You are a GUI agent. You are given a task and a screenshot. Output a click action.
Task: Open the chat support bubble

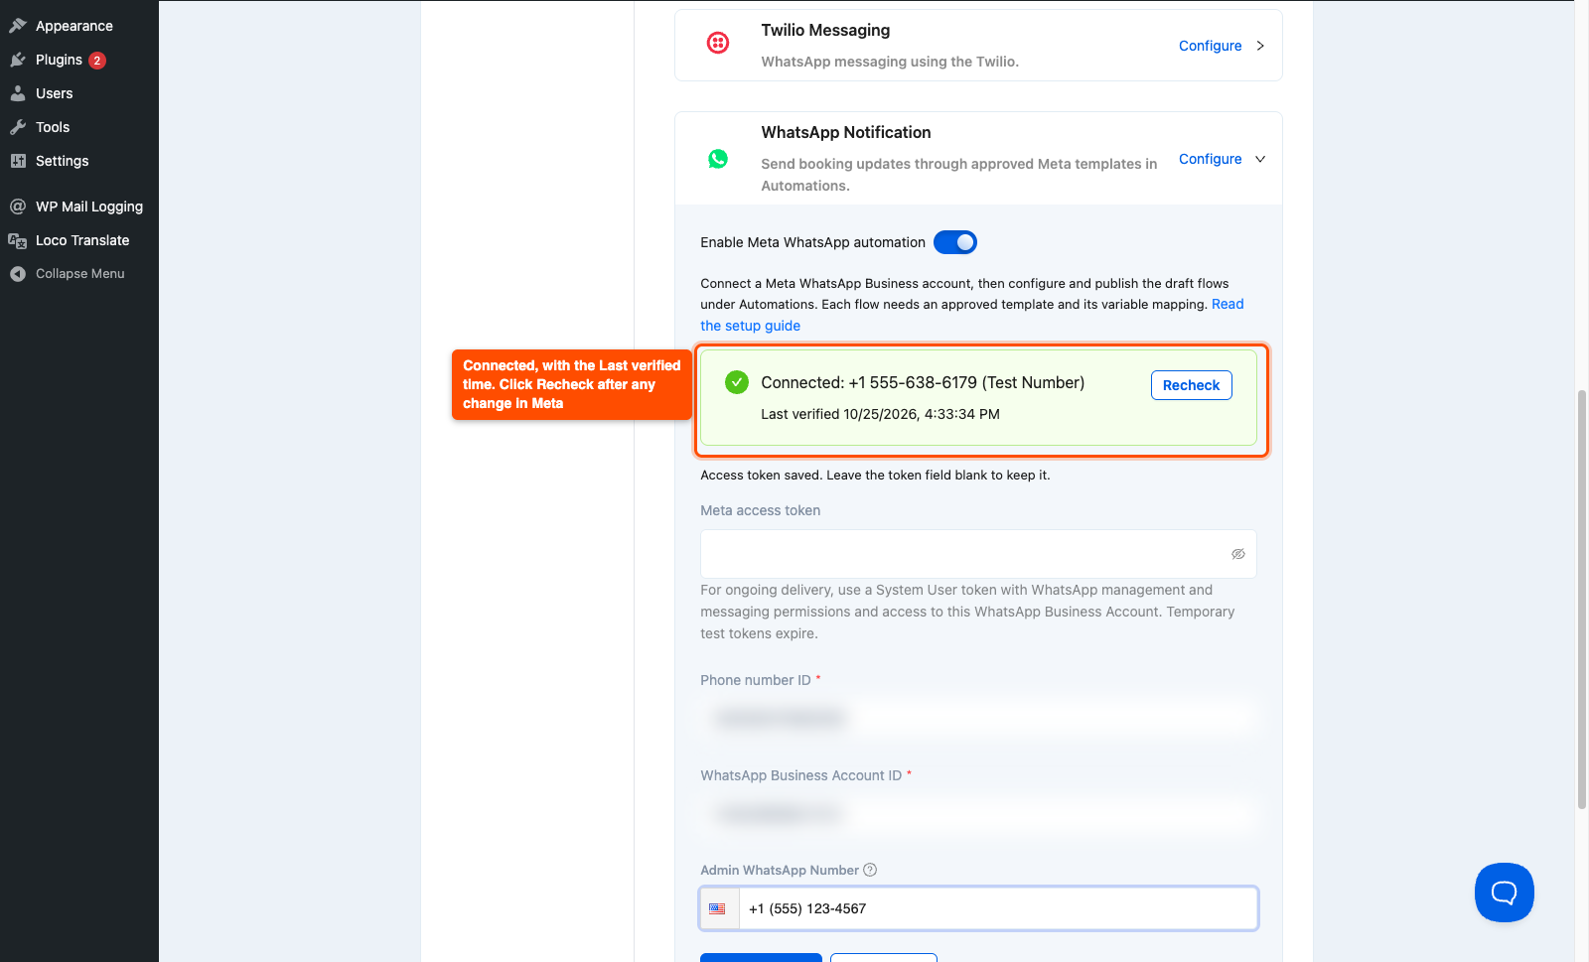(x=1505, y=893)
